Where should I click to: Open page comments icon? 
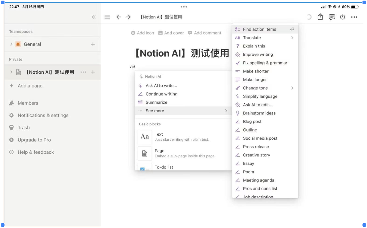click(332, 17)
